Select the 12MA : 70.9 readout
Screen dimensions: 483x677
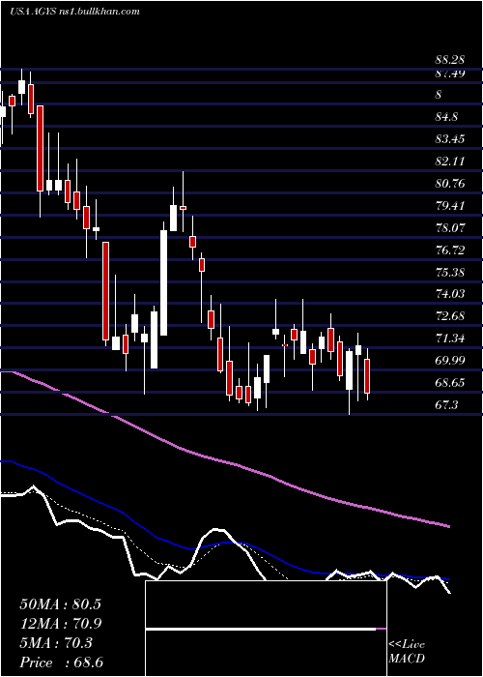60,624
